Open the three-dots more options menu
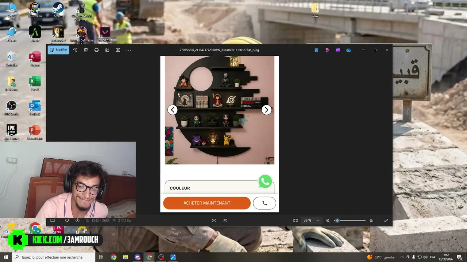Viewport: 467px width, 262px height. click(x=128, y=50)
